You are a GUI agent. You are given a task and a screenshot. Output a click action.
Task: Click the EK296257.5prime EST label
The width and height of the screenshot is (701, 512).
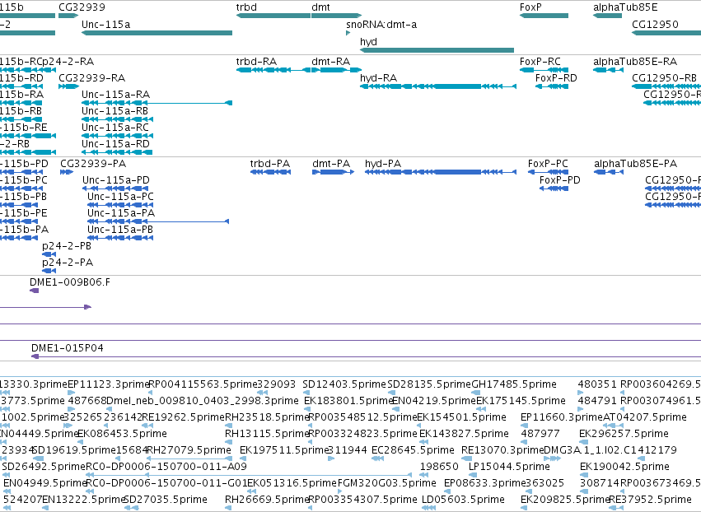pyautogui.click(x=624, y=435)
